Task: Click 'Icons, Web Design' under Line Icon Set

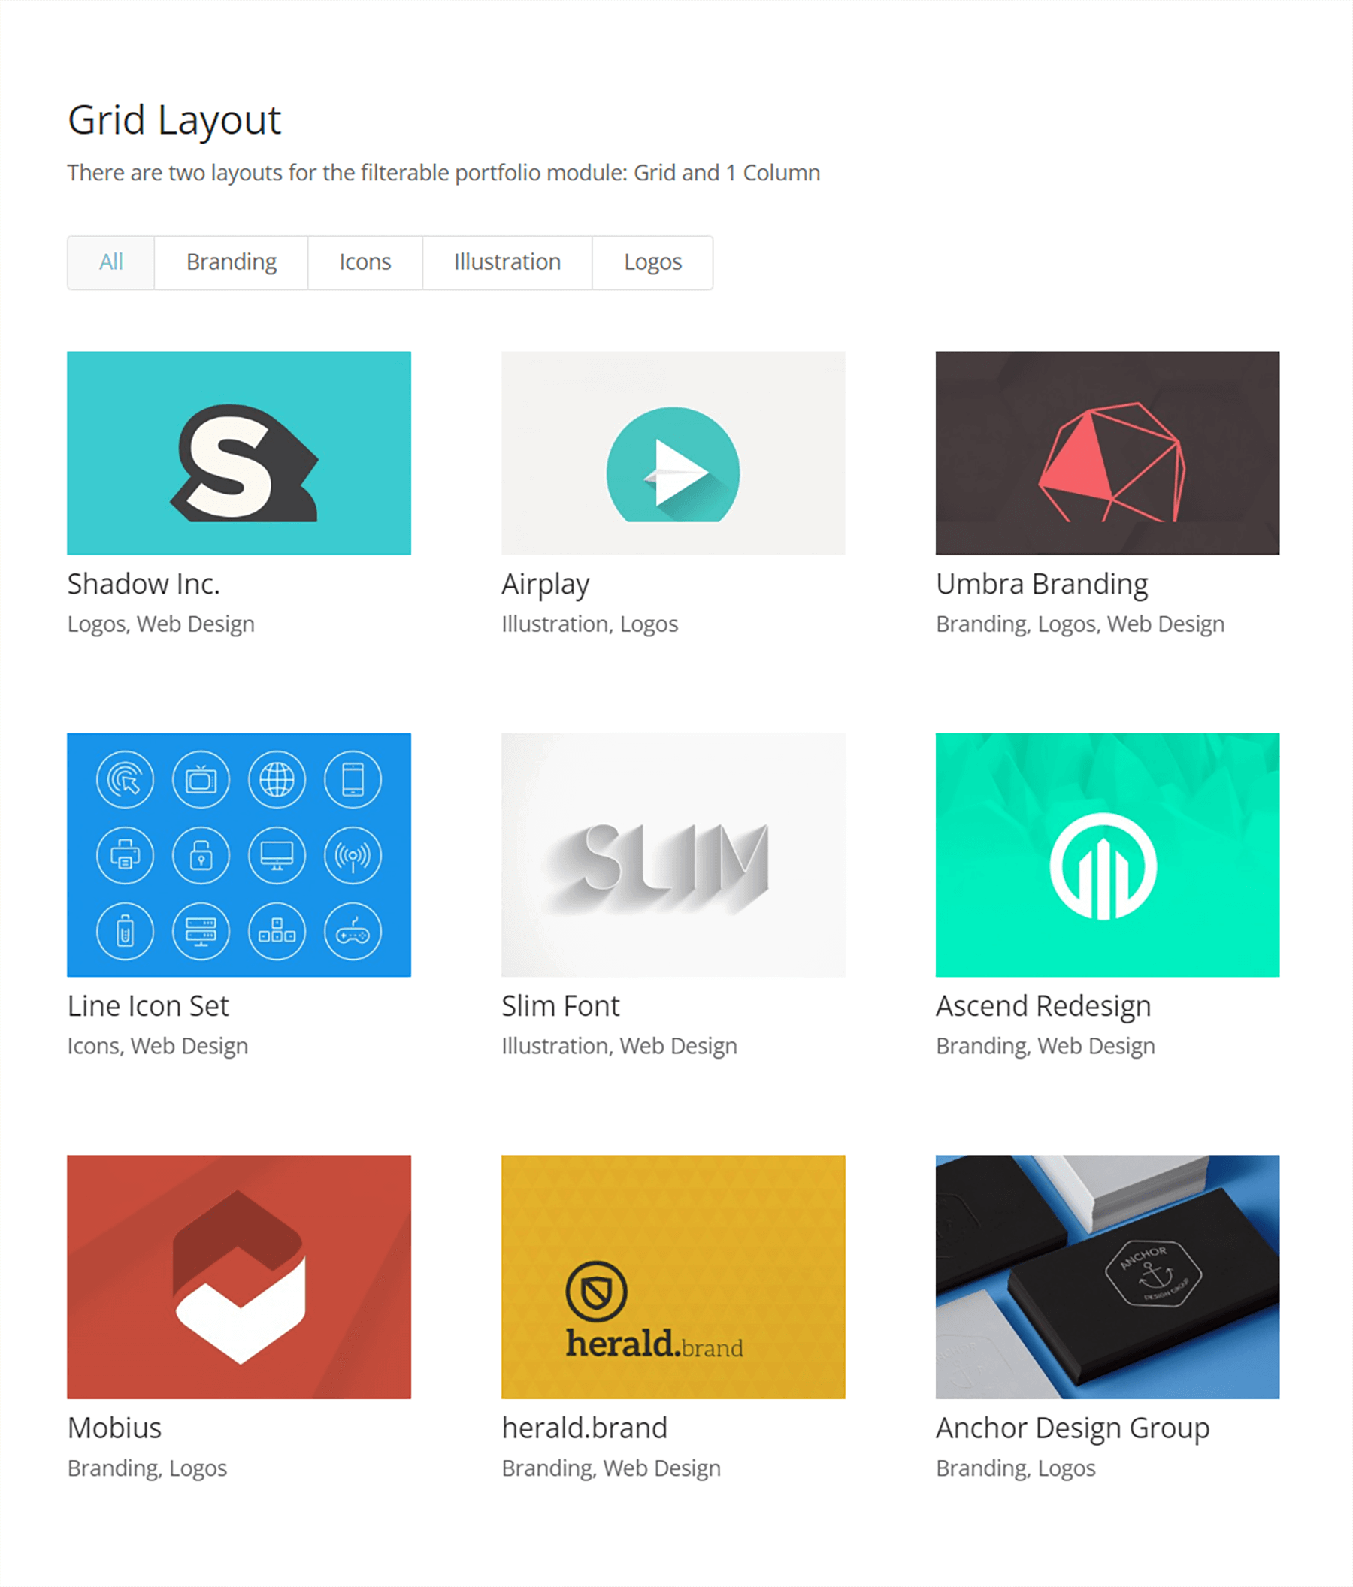Action: [x=158, y=1047]
